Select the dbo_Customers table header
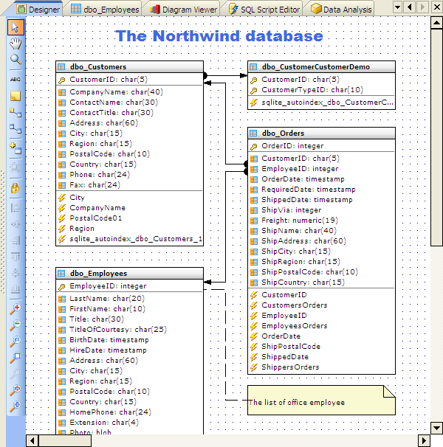Viewport: 443px width, 447px height. tap(130, 66)
